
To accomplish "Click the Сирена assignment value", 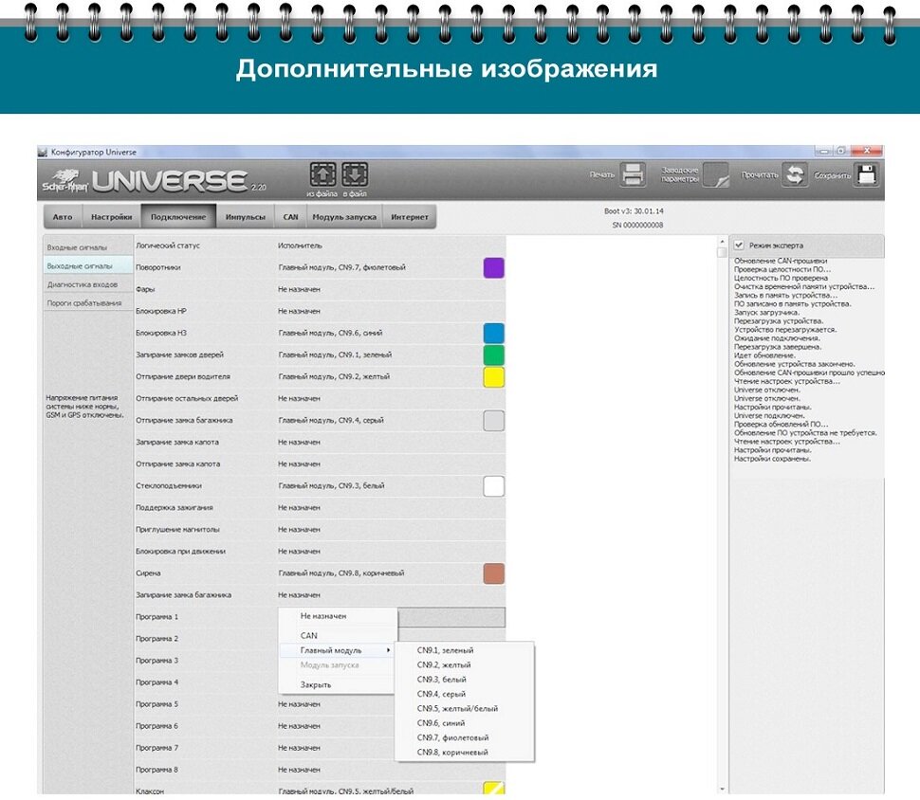I will click(341, 573).
